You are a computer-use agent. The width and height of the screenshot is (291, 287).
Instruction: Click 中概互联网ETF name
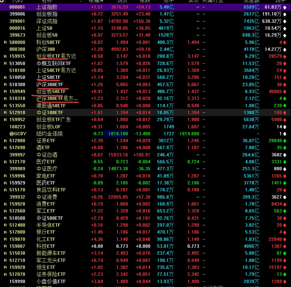[54, 63]
